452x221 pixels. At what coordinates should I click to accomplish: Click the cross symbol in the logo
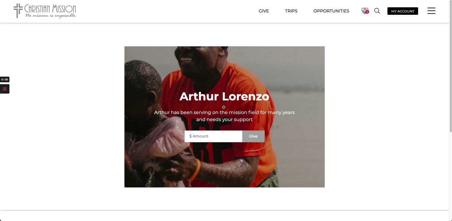[18, 10]
